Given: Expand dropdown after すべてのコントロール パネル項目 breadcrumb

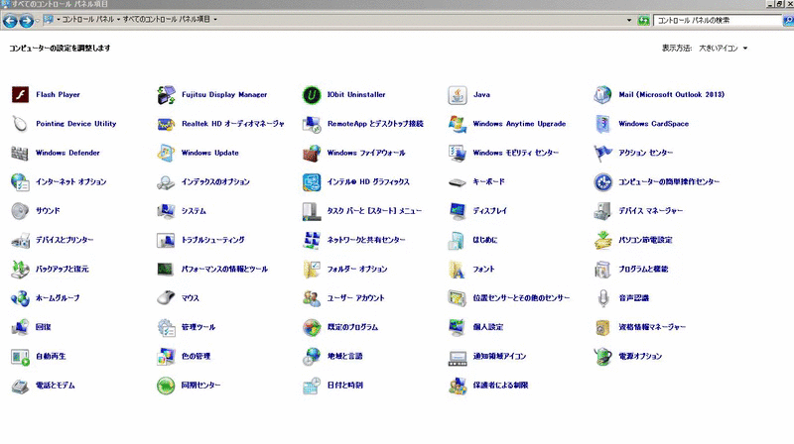Looking at the screenshot, I should [x=215, y=19].
